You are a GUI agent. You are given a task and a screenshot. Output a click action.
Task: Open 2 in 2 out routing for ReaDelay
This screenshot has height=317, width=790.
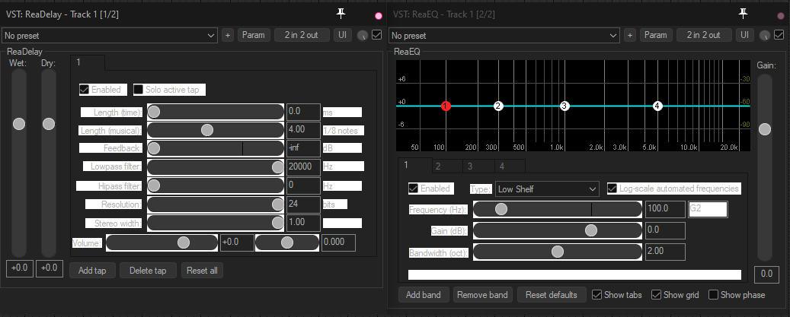pyautogui.click(x=301, y=35)
